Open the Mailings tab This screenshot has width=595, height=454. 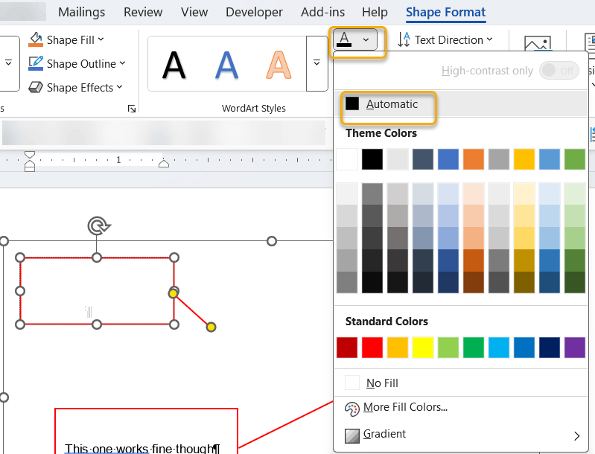point(82,12)
